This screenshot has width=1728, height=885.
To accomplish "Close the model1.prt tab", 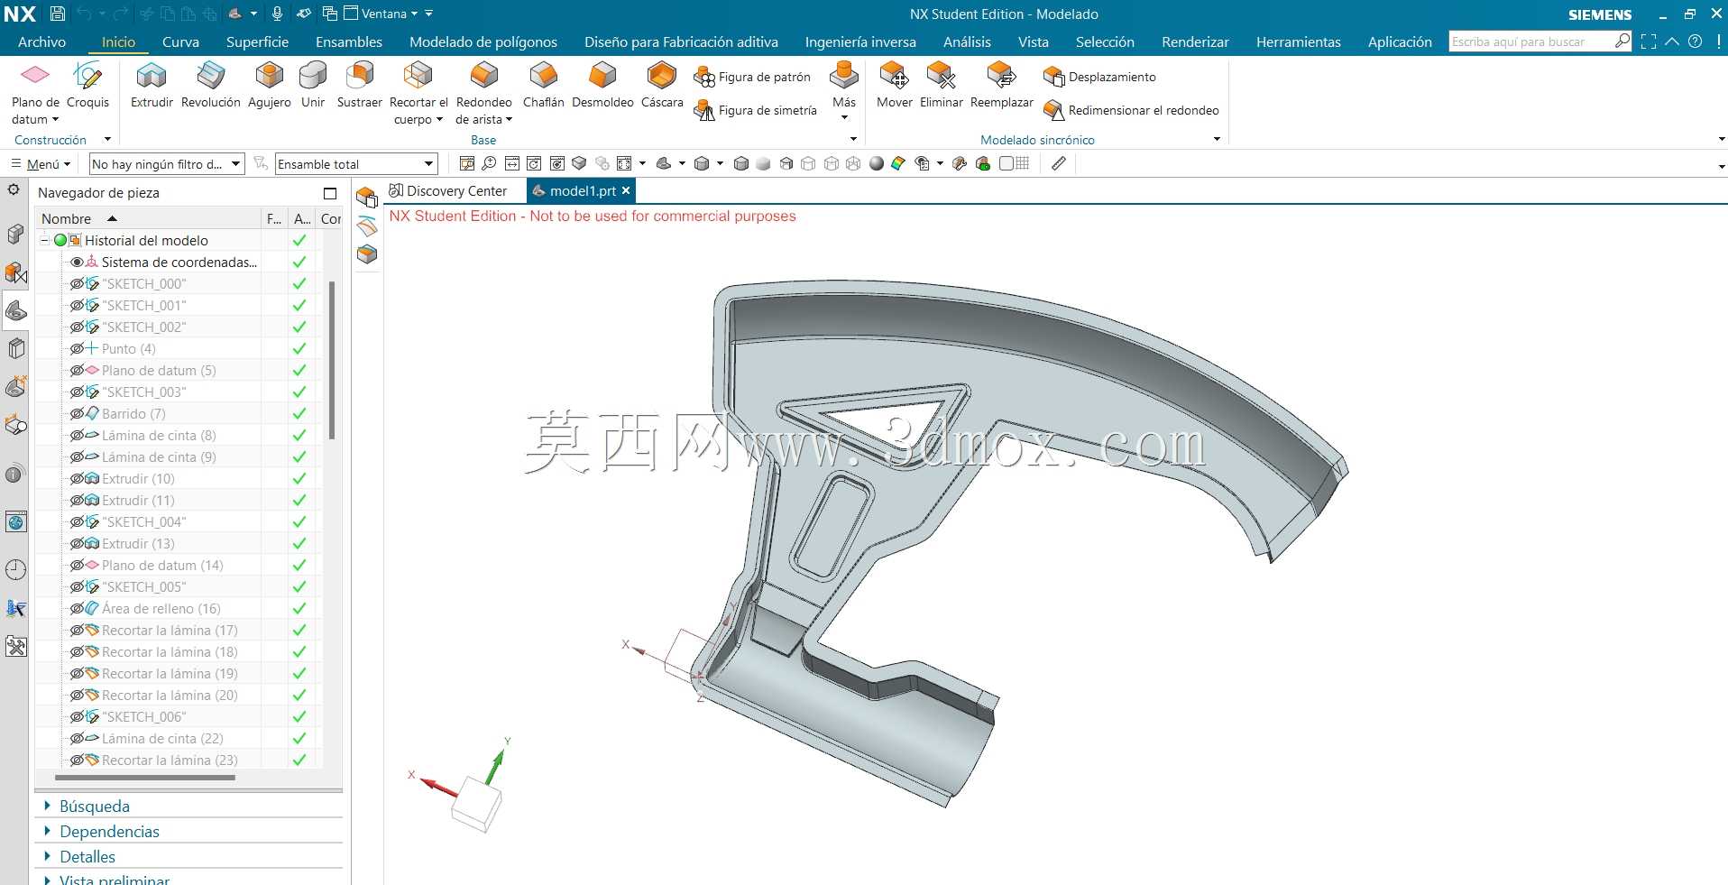I will [626, 190].
